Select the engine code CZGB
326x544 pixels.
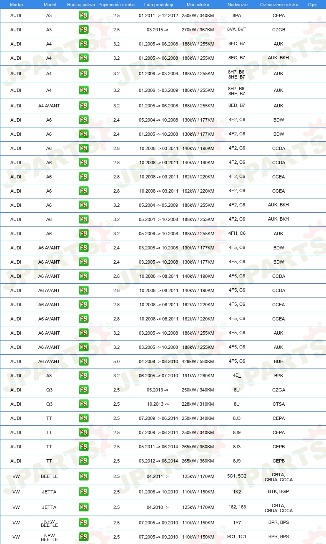279,30
